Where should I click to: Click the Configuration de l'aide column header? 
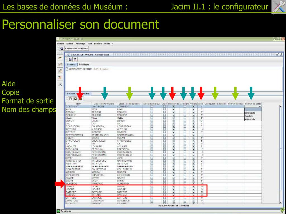(215, 104)
